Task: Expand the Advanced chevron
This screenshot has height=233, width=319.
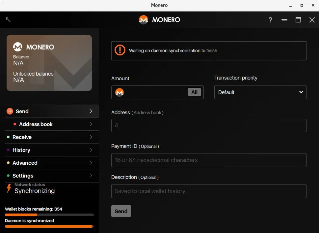Action: click(91, 163)
